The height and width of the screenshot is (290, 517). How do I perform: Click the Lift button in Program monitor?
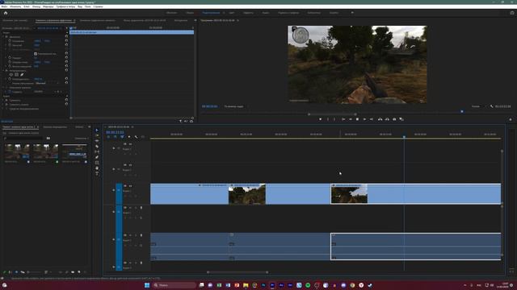pyautogui.click(x=380, y=119)
